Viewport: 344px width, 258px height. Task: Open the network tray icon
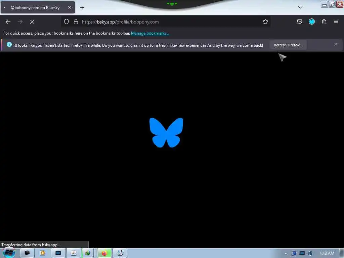[302, 253]
